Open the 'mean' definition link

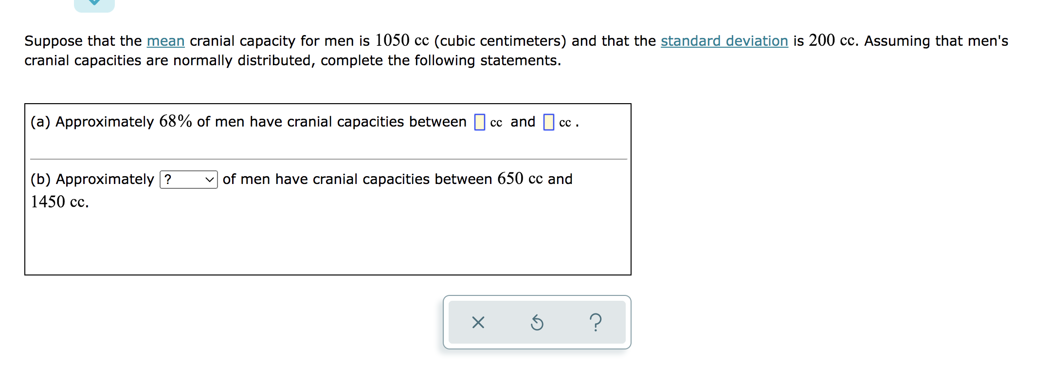pos(165,41)
